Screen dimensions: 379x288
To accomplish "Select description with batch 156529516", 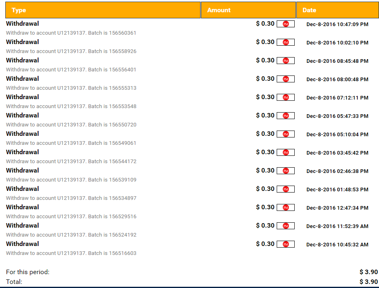I will pos(71,216).
